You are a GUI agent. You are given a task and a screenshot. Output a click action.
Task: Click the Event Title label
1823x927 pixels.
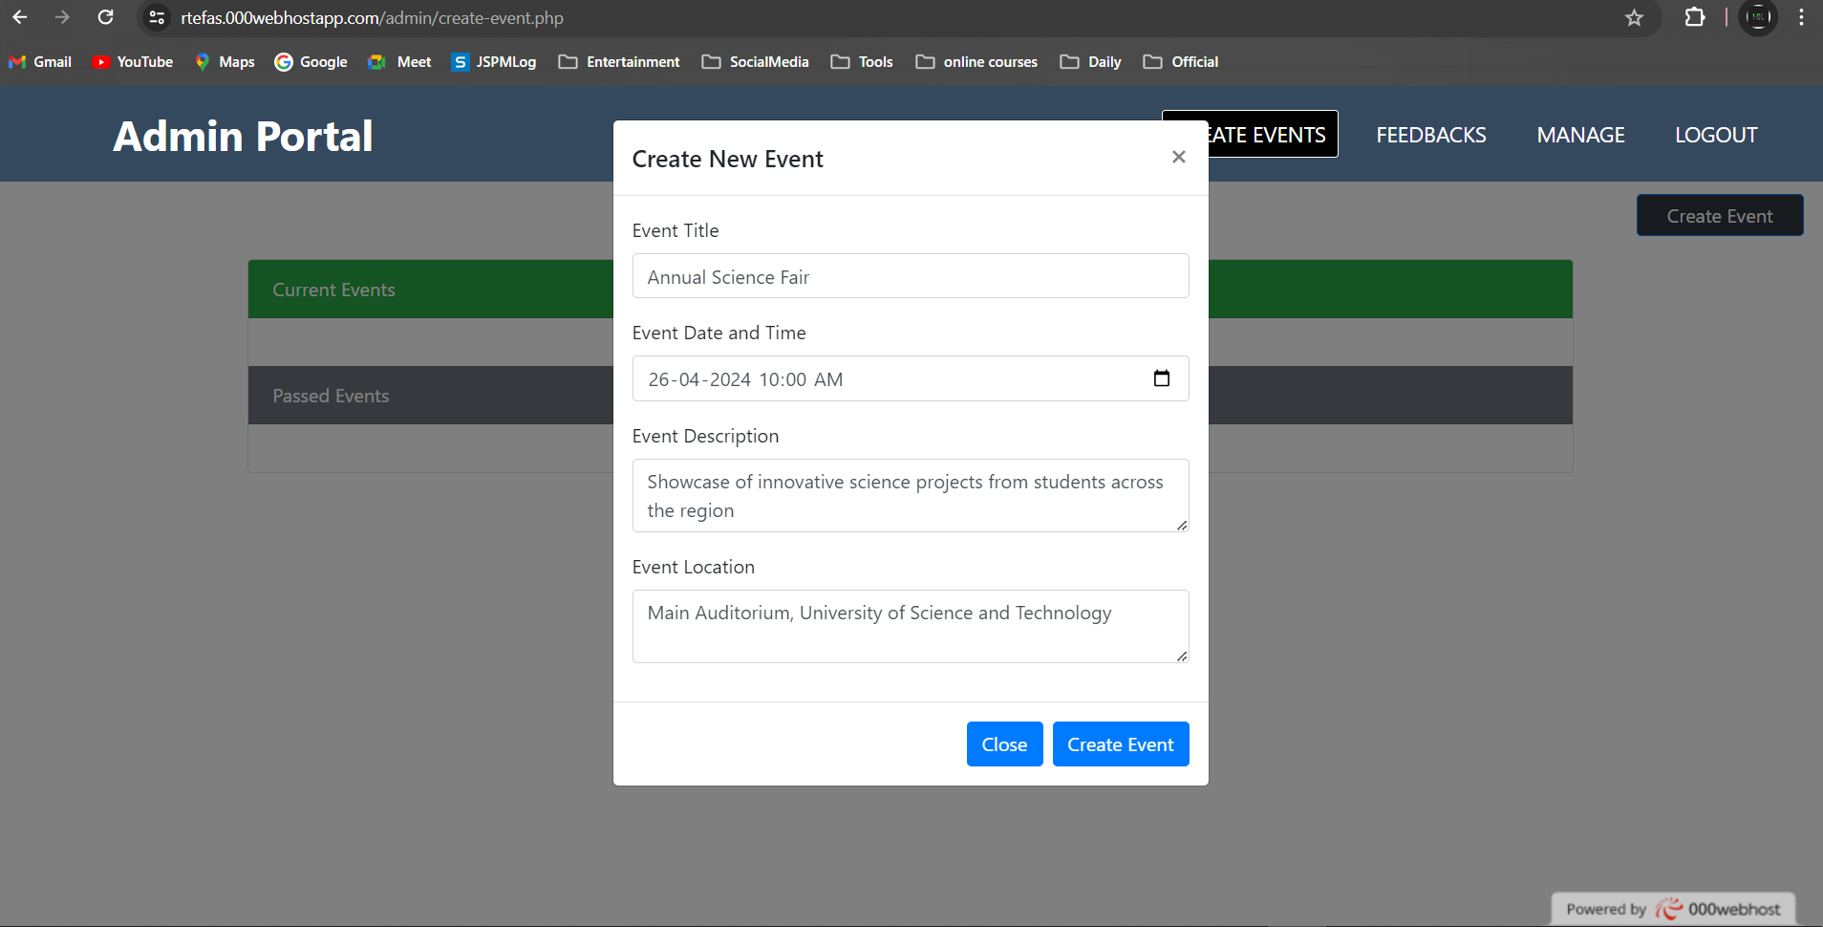pos(676,230)
